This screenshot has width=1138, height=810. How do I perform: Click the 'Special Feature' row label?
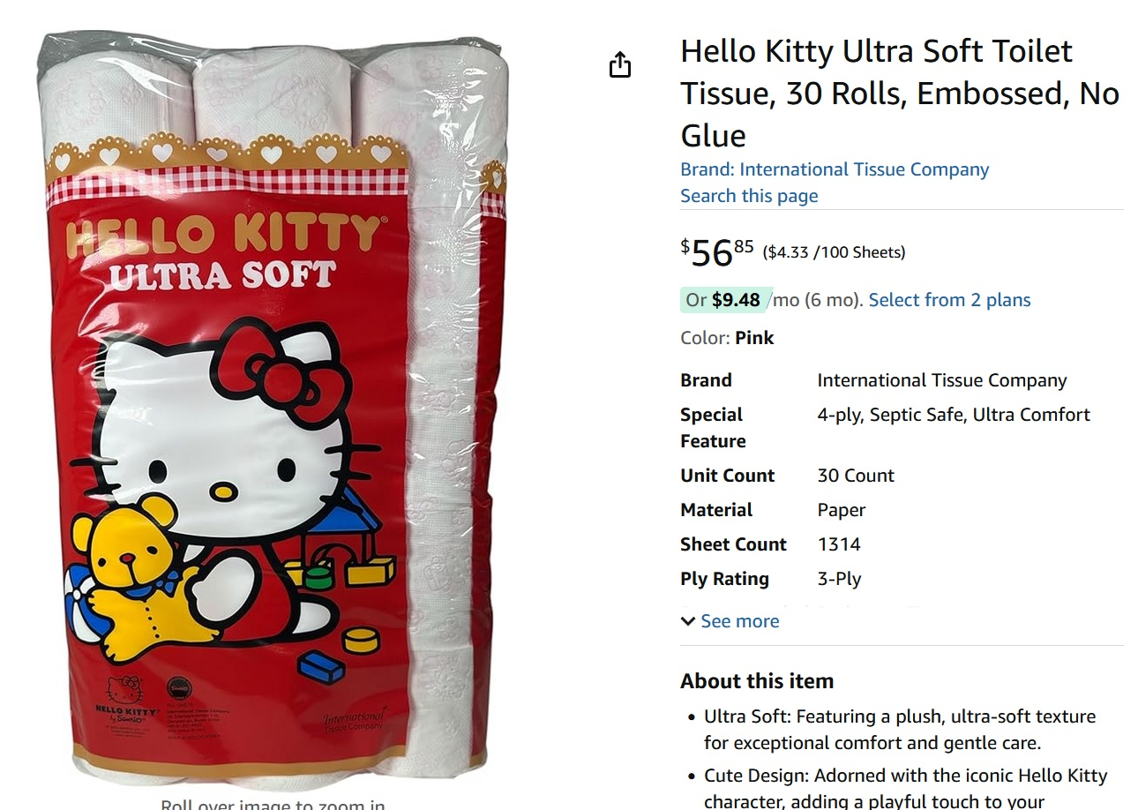(712, 427)
